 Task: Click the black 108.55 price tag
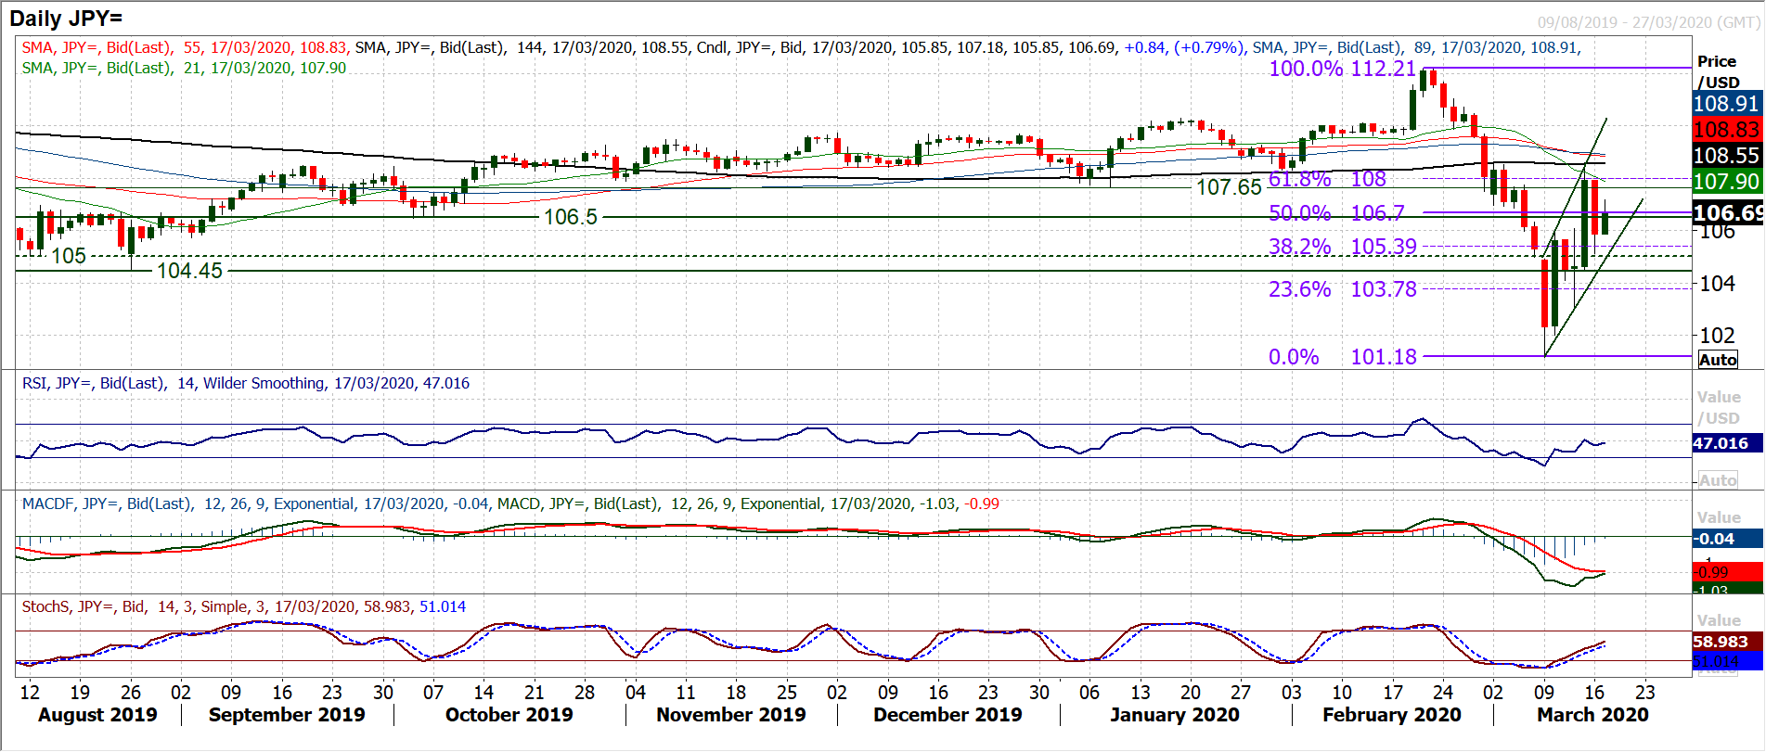[1727, 155]
